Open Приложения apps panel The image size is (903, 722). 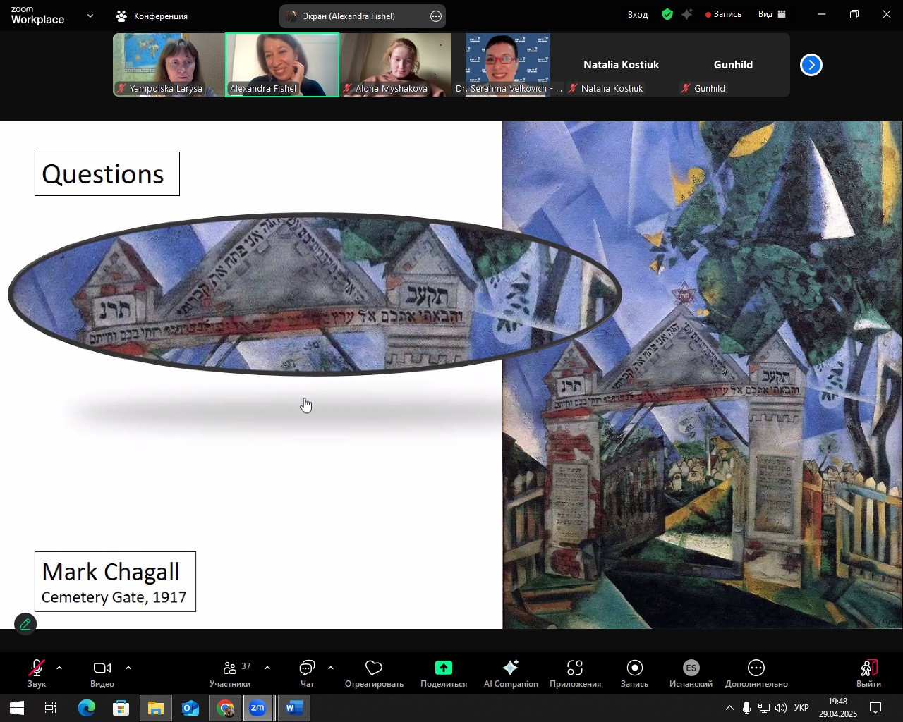pyautogui.click(x=575, y=673)
